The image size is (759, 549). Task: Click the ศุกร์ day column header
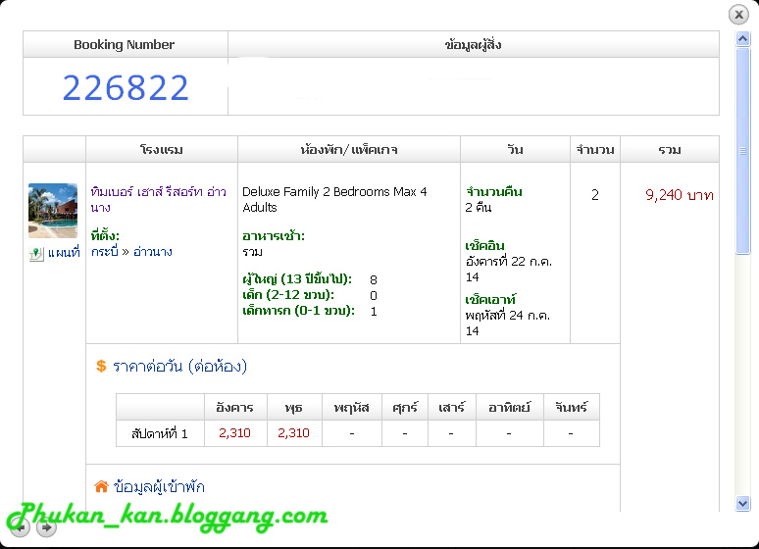[x=405, y=407]
